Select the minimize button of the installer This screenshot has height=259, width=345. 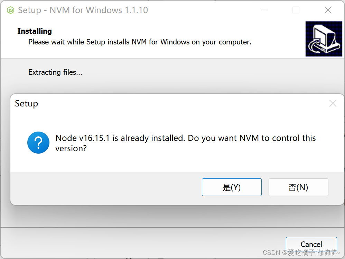[x=264, y=10]
